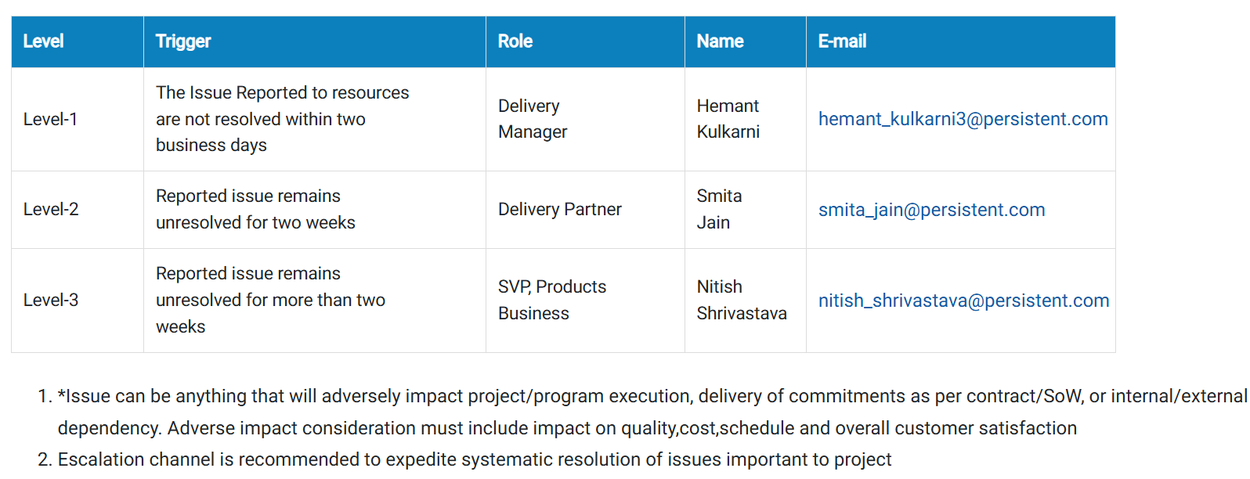The width and height of the screenshot is (1250, 479).
Task: Open smita_jain@persistent.com email link
Action: pos(931,210)
